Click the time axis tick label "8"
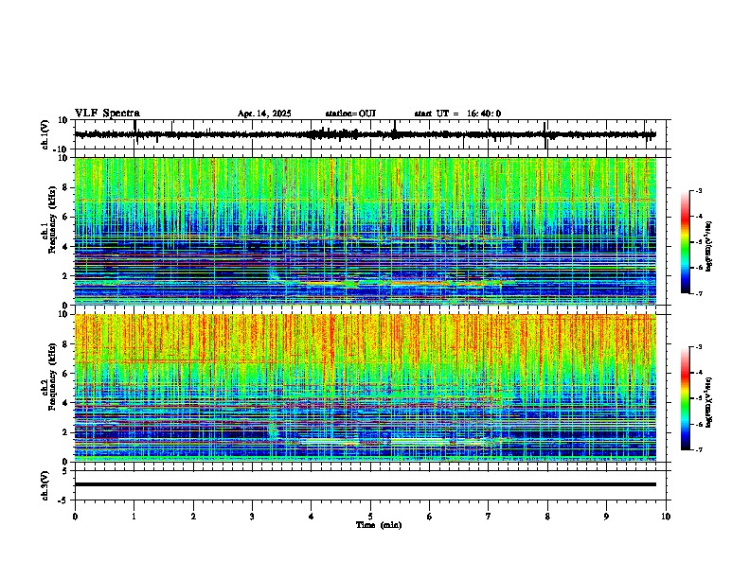 547,517
